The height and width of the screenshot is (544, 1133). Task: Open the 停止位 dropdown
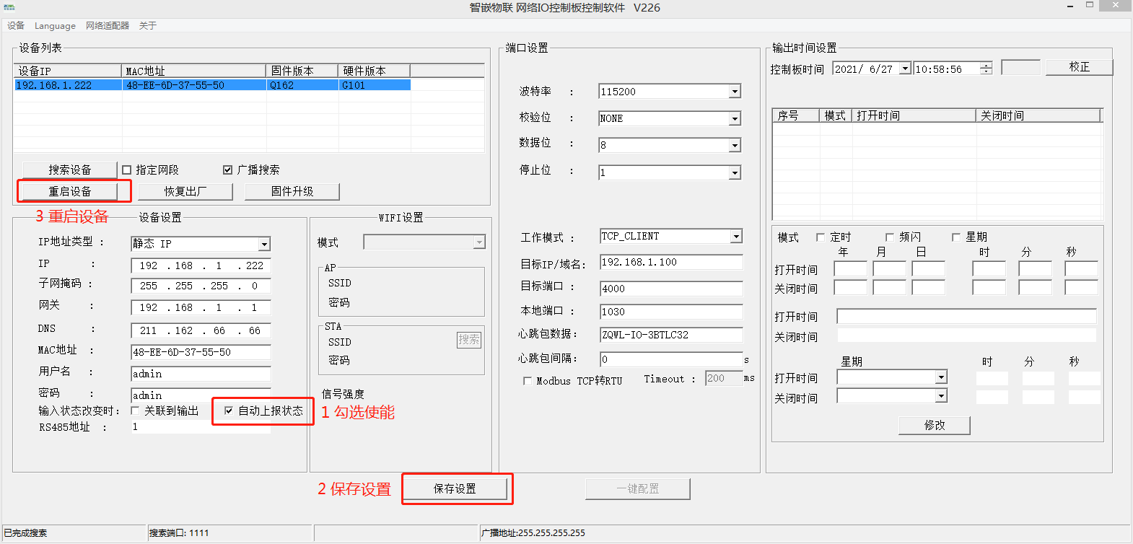(735, 172)
